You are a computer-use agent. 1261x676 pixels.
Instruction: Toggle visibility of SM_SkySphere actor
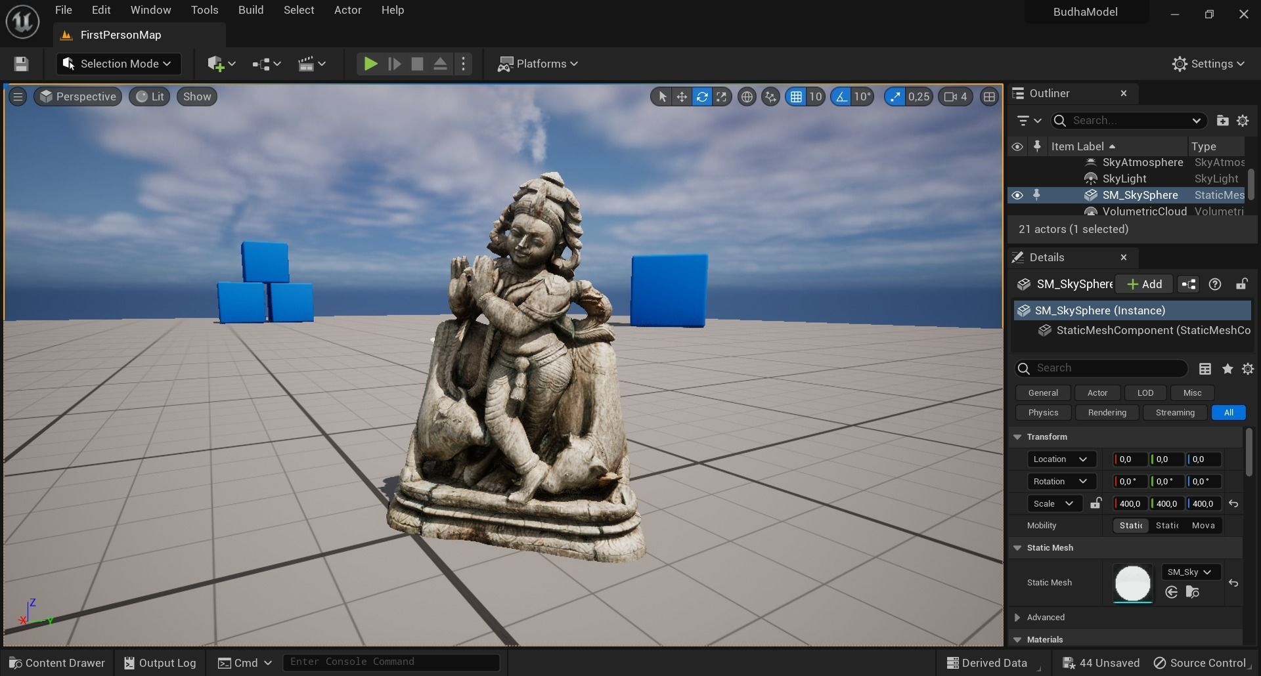(1017, 195)
